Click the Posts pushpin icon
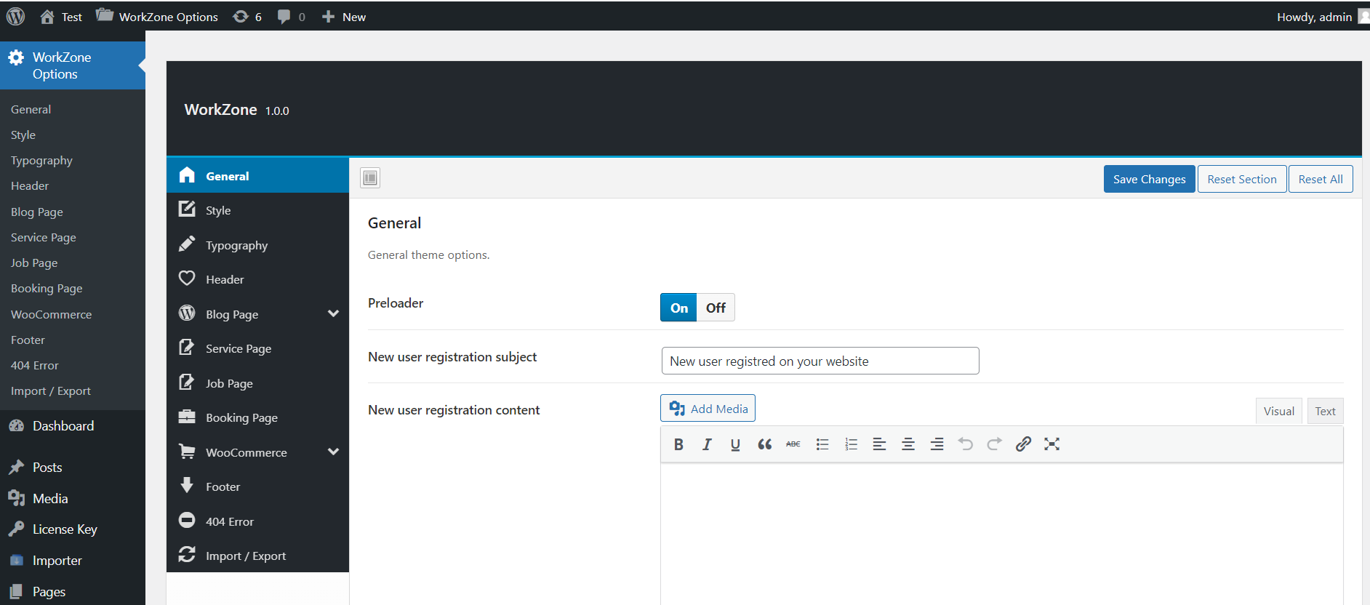This screenshot has height=605, width=1370. point(16,468)
